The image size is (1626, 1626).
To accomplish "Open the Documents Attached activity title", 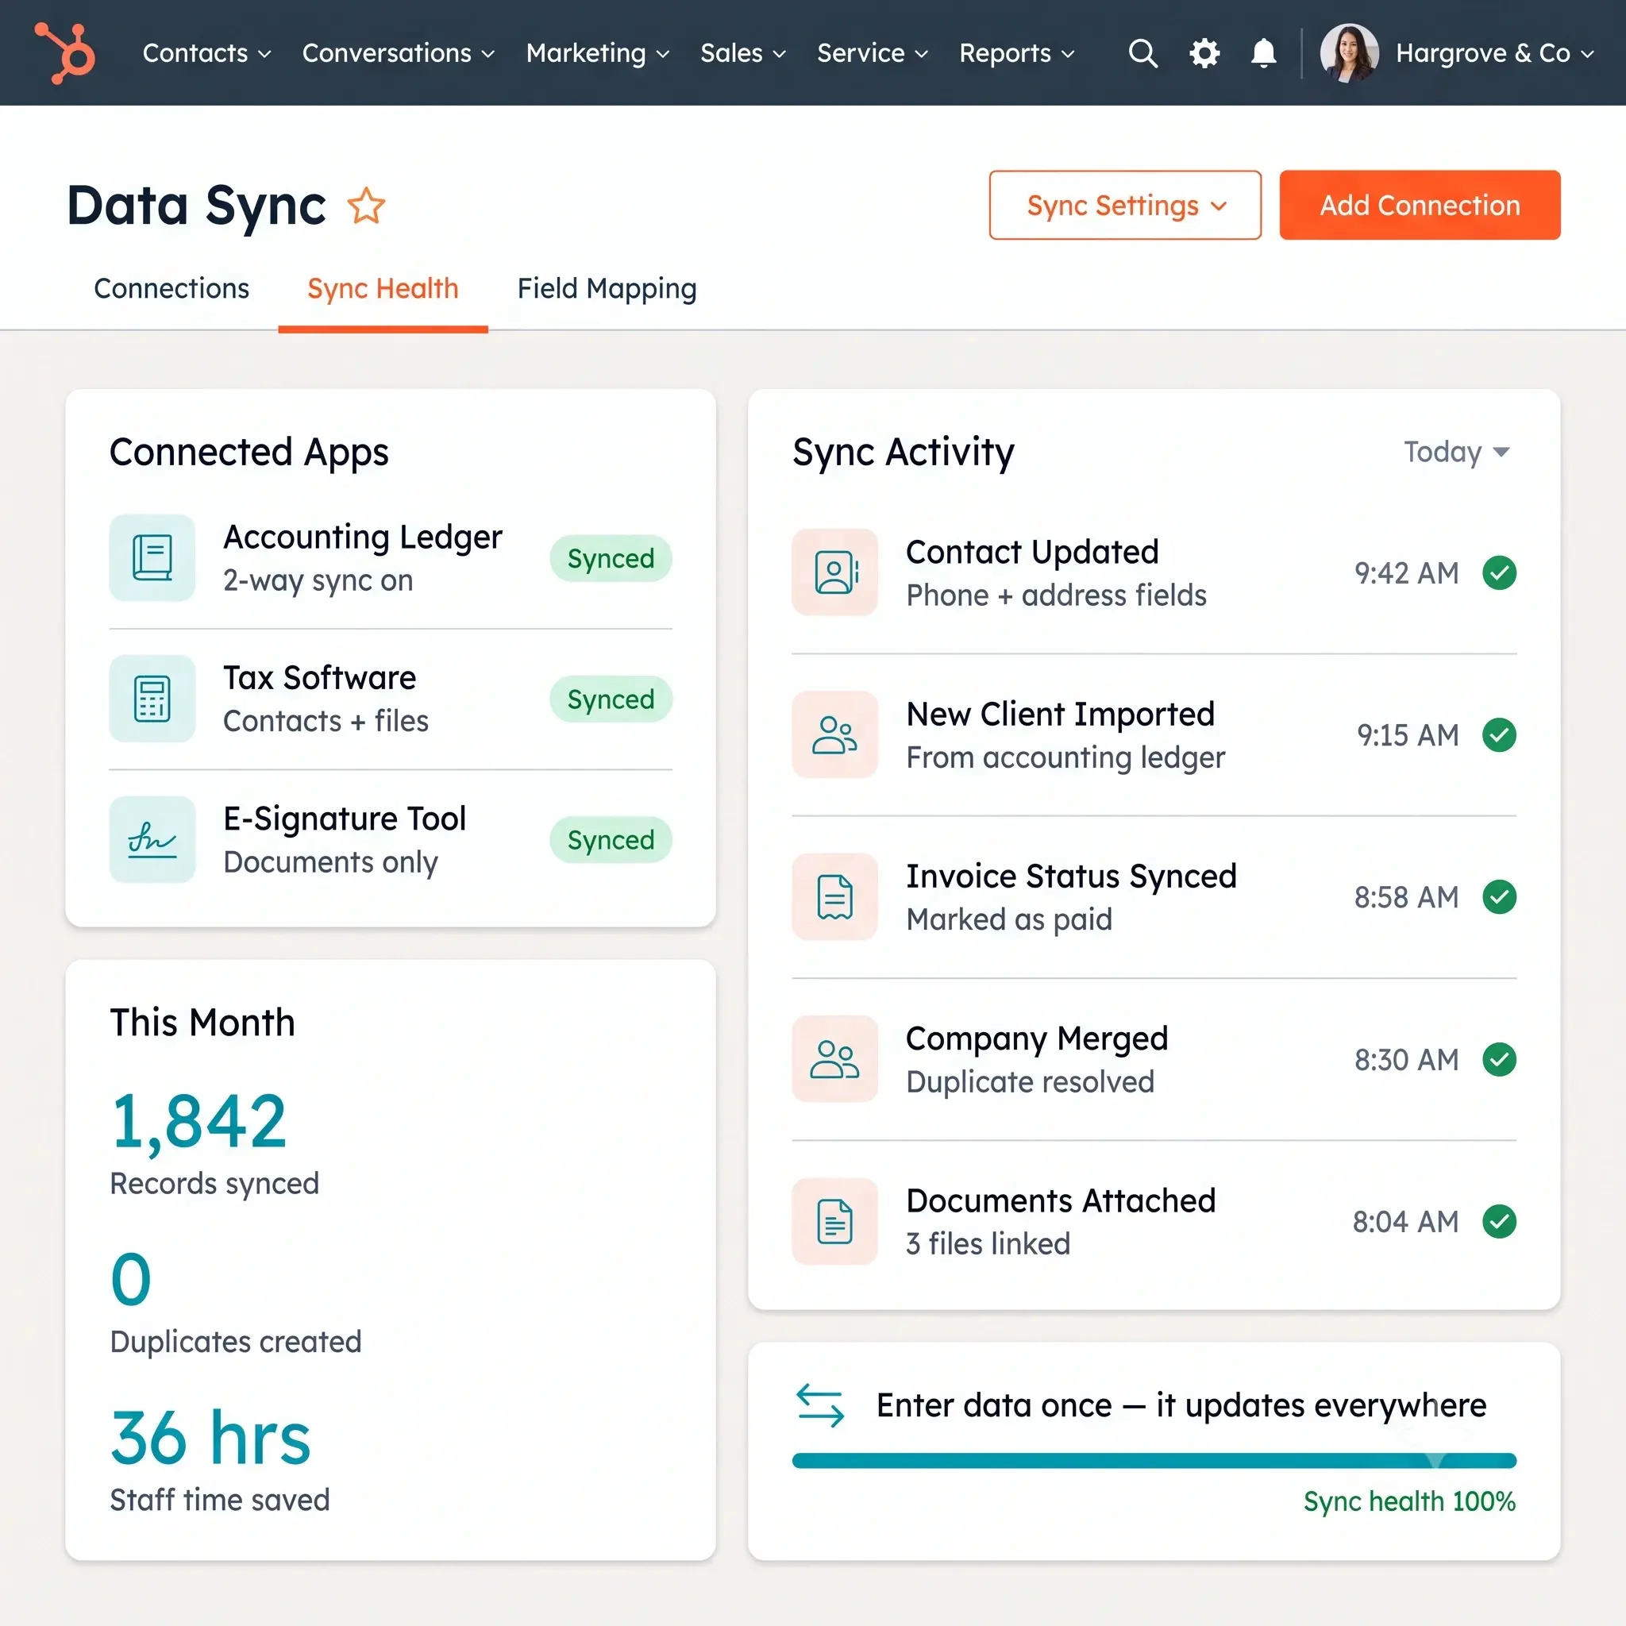I will tap(1062, 1201).
